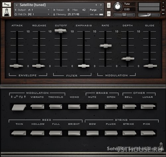166x157 pixels.
Task: Toggle the Tremolo switch
Action: [x=55, y=107]
